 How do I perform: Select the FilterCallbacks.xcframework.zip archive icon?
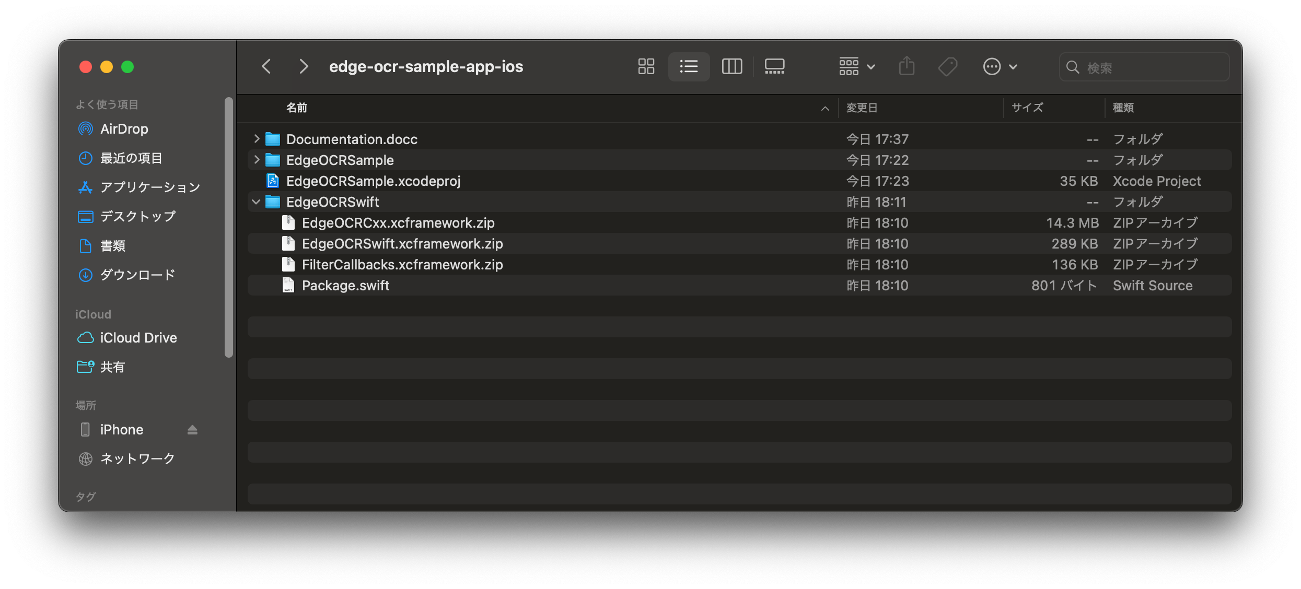pyautogui.click(x=288, y=264)
